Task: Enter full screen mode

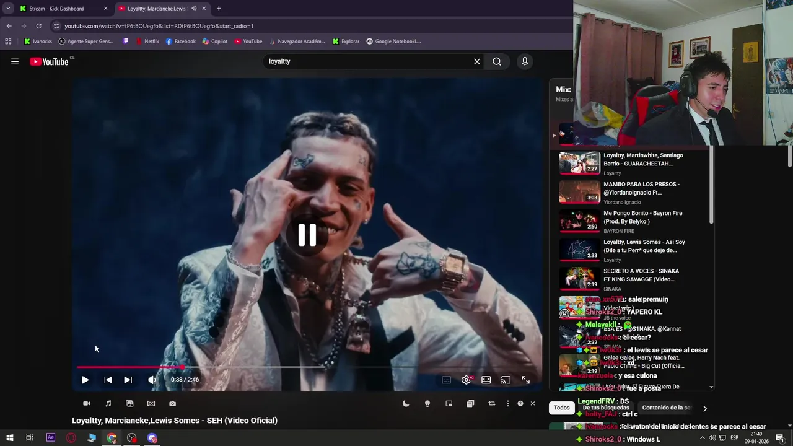Action: tap(525, 380)
